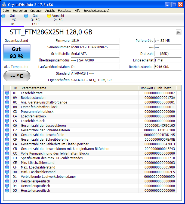This screenshot has height=204, width=185.
Task: Click the Drehzahl field showing (SSD)
Action: click(168, 54)
